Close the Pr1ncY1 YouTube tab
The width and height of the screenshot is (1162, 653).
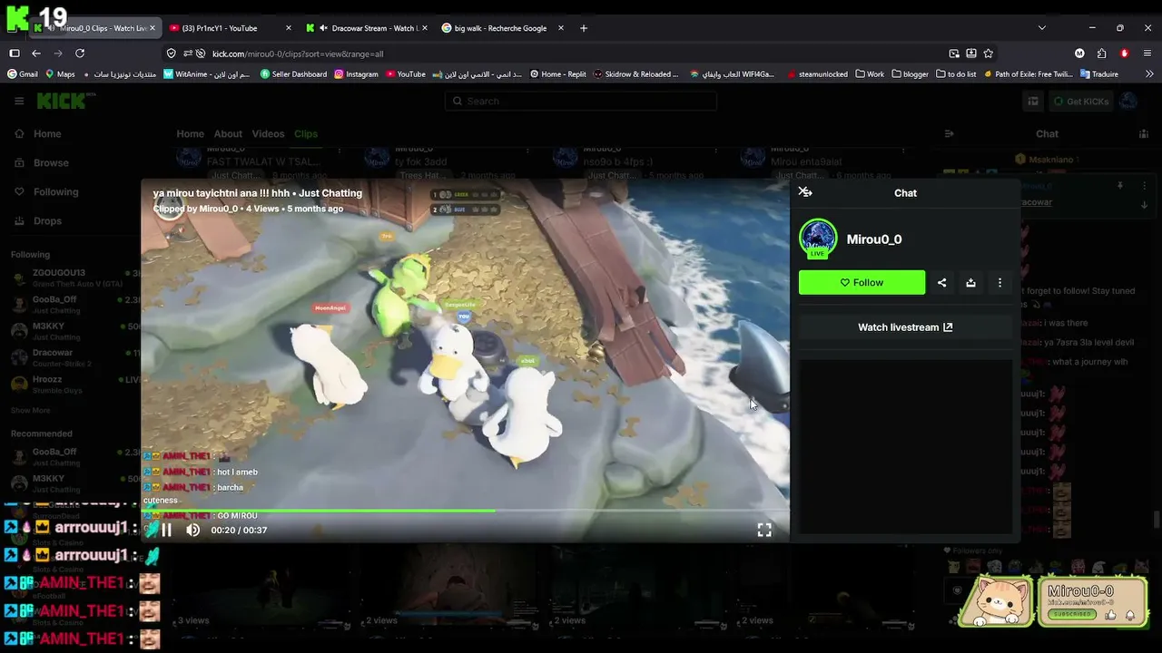289,28
